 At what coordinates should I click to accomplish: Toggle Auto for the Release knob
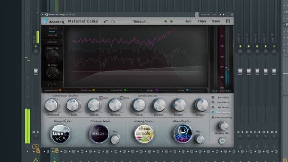[121, 98]
